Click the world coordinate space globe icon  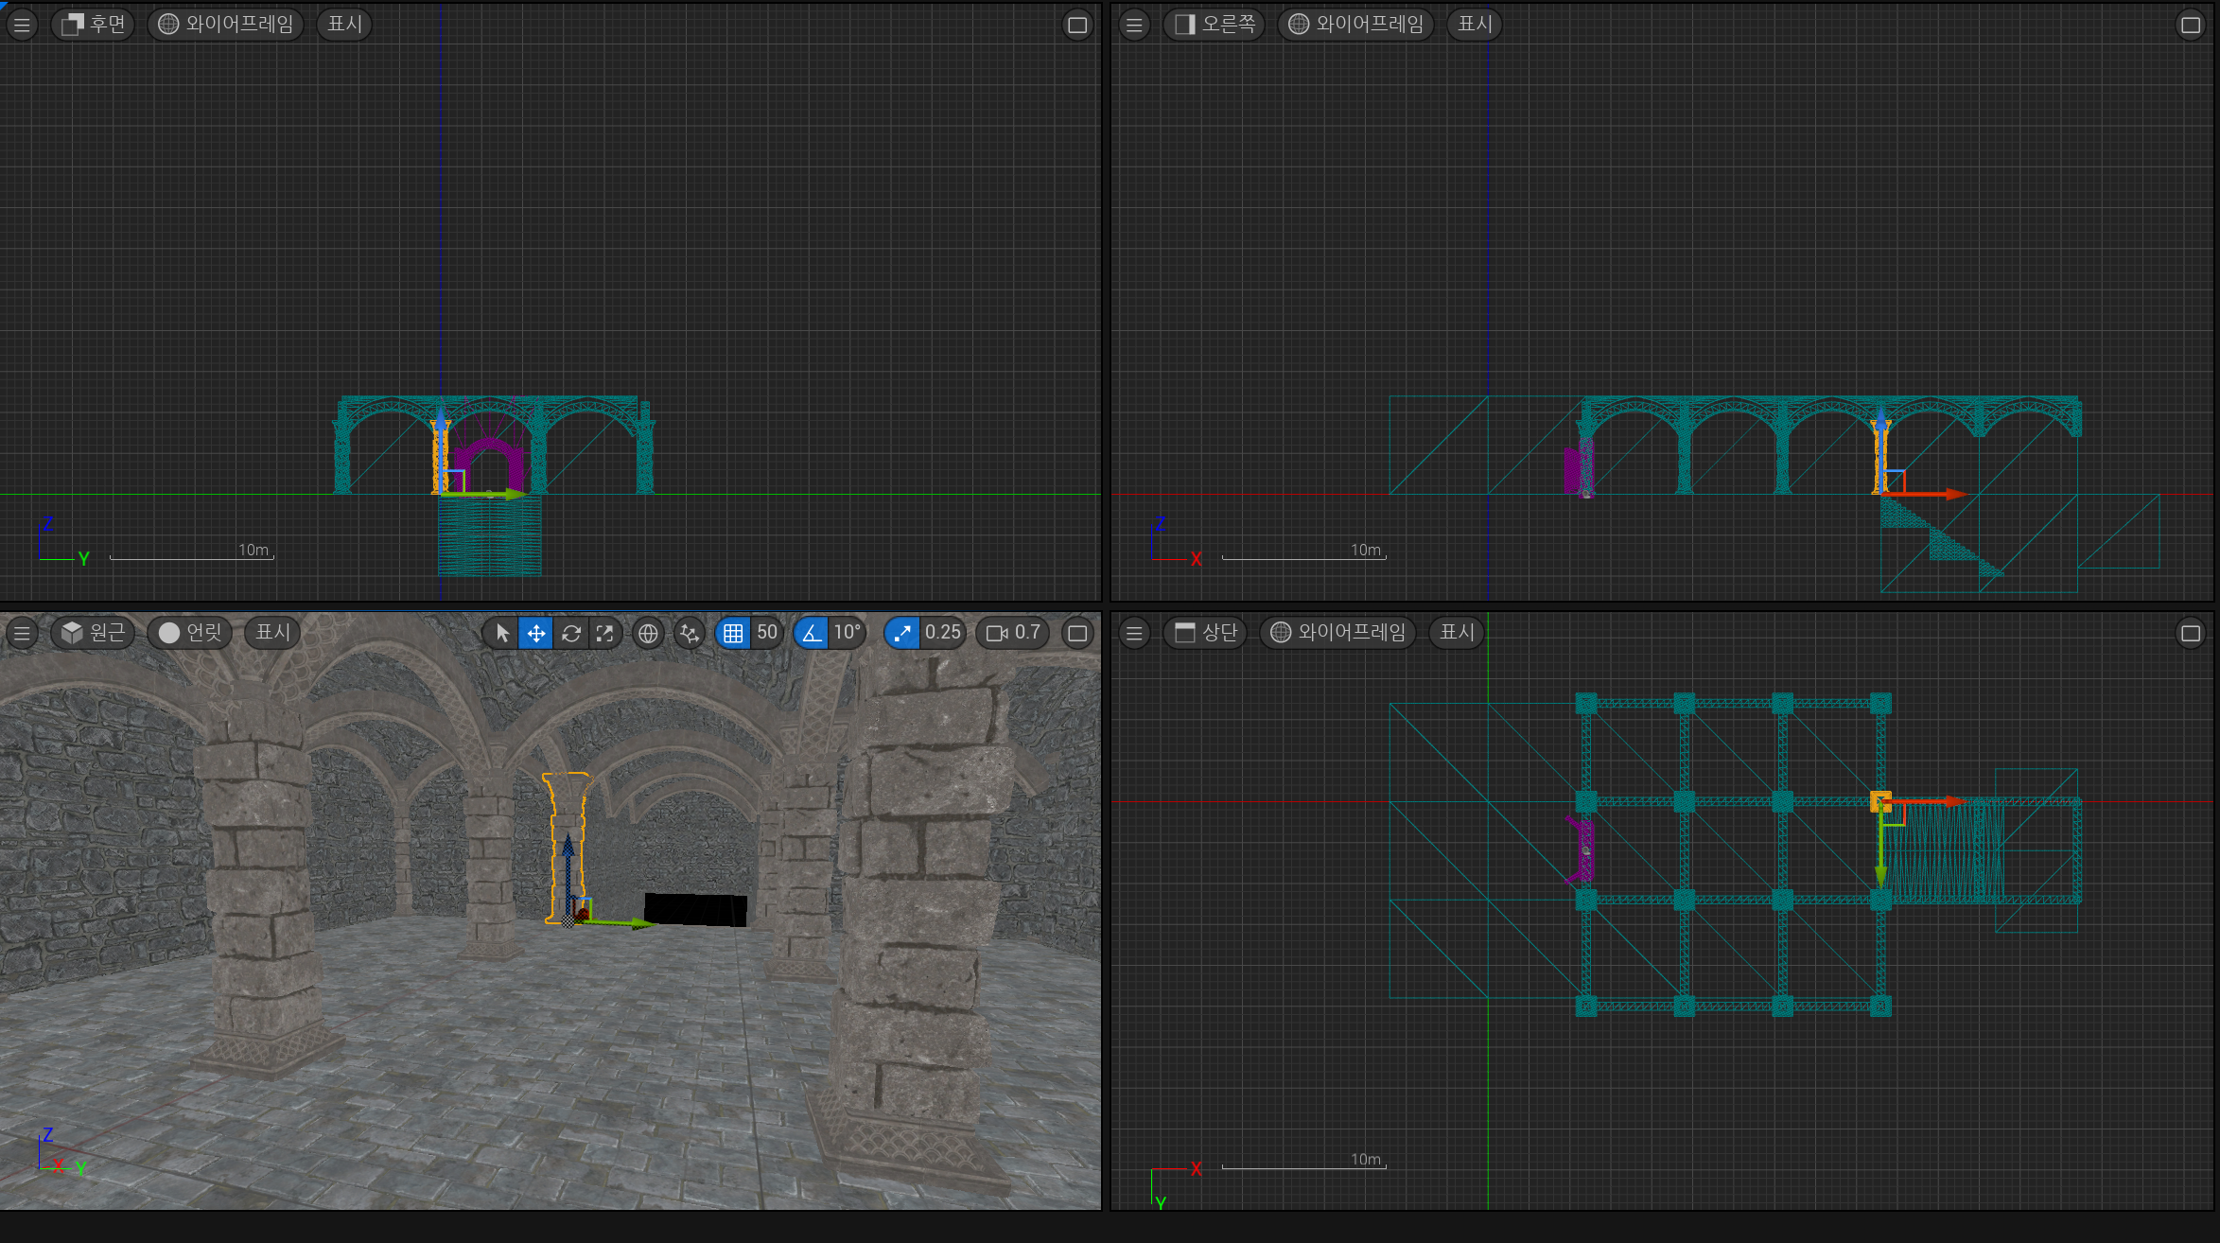click(648, 633)
